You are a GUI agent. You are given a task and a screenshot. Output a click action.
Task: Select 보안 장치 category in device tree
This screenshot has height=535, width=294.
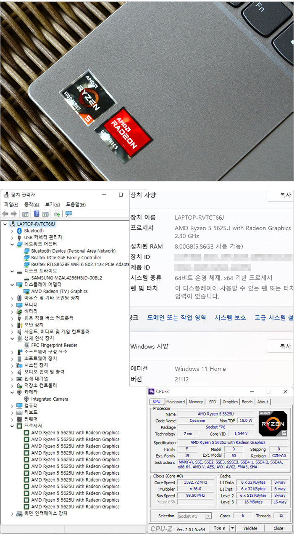pyautogui.click(x=34, y=325)
